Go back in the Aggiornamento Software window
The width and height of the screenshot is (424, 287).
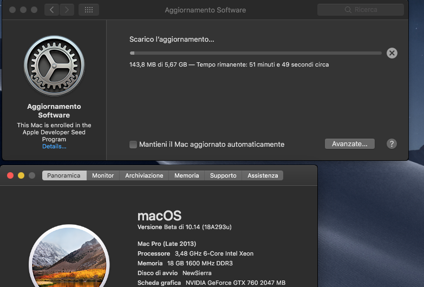[51, 10]
